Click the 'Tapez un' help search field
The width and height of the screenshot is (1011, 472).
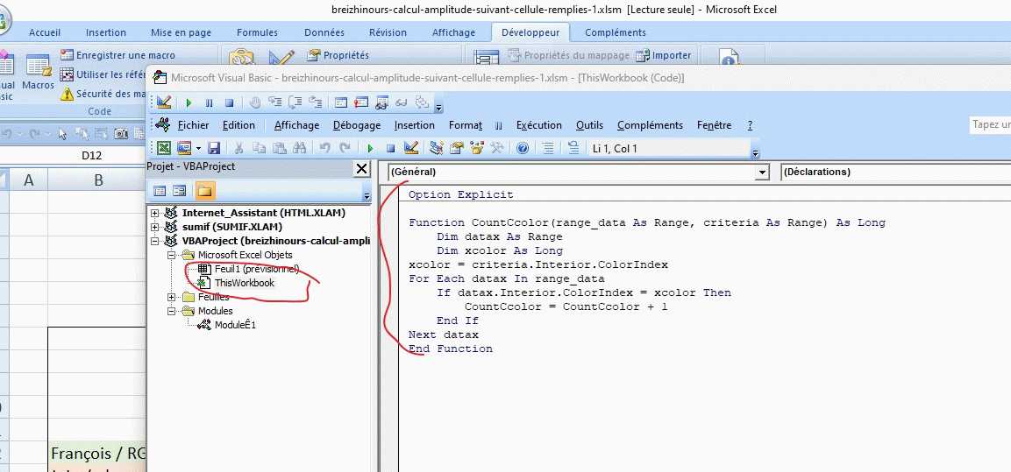pos(990,125)
